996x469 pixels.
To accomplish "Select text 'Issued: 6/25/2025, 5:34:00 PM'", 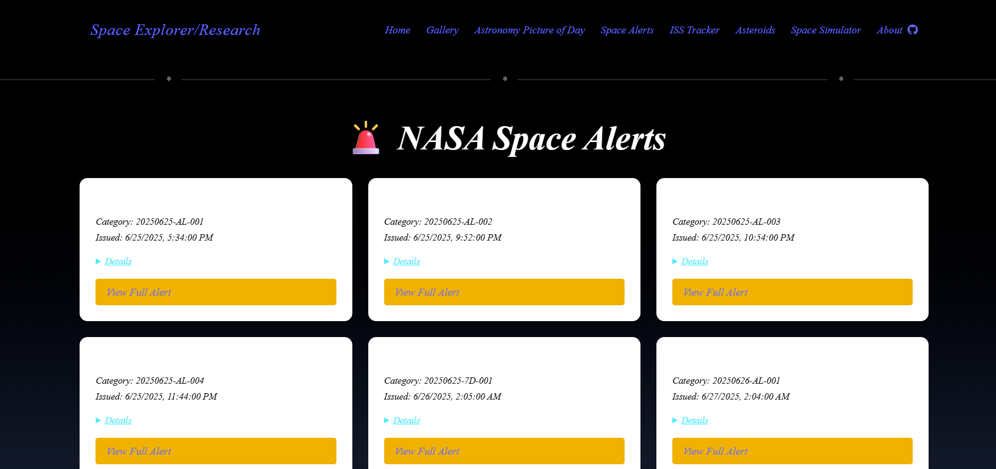I will 154,237.
